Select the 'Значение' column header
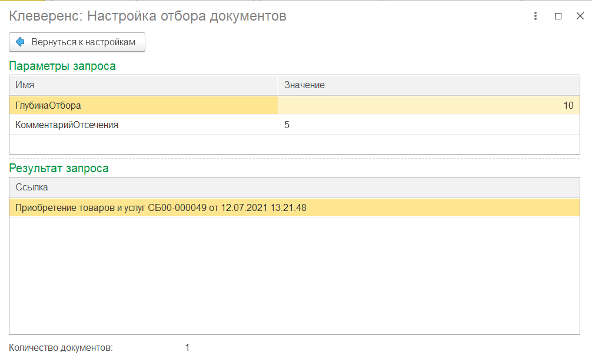The height and width of the screenshot is (362, 592). click(429, 85)
